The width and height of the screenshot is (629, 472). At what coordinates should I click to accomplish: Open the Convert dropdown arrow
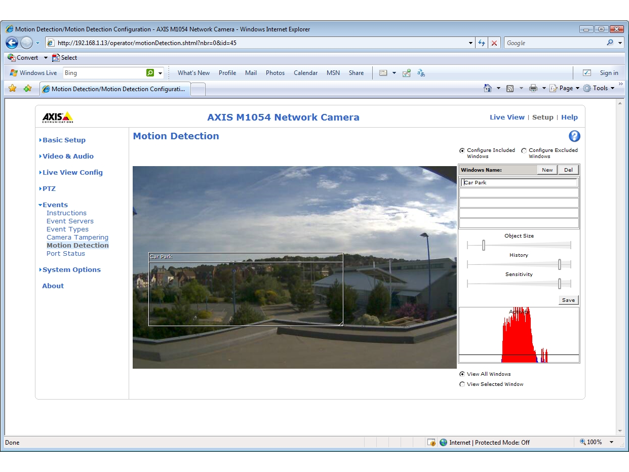[45, 58]
